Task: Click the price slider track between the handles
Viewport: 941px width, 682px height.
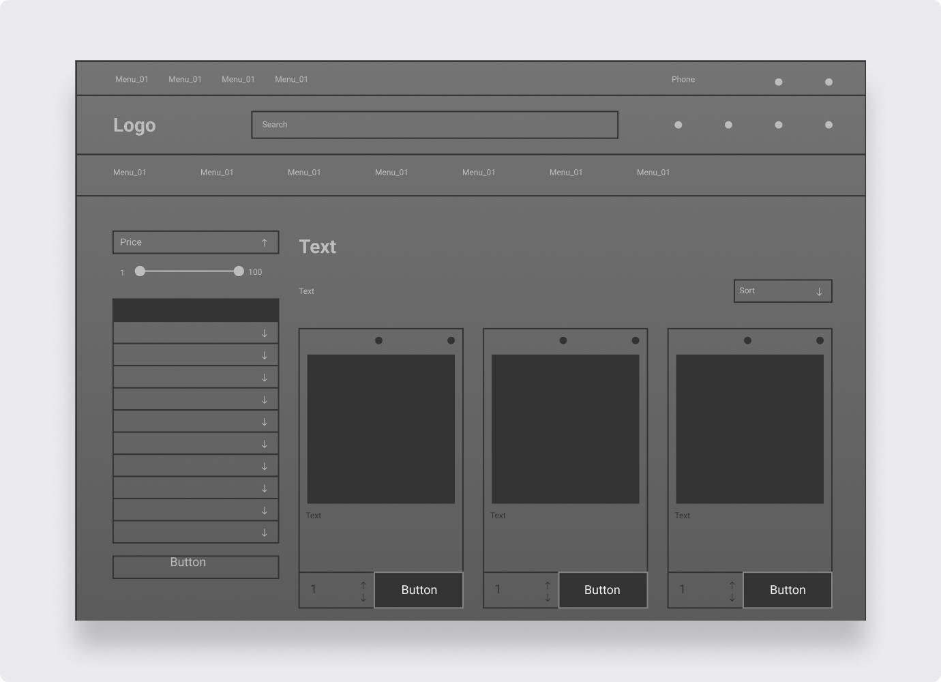Action: pyautogui.click(x=189, y=271)
